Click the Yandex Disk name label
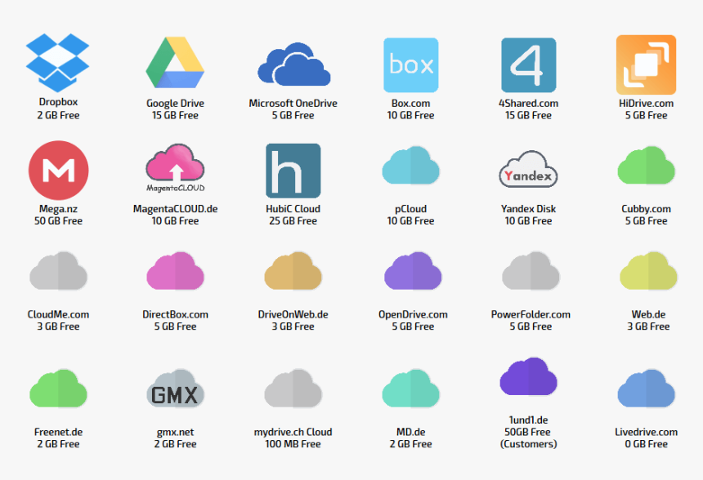The width and height of the screenshot is (703, 480). [x=529, y=209]
